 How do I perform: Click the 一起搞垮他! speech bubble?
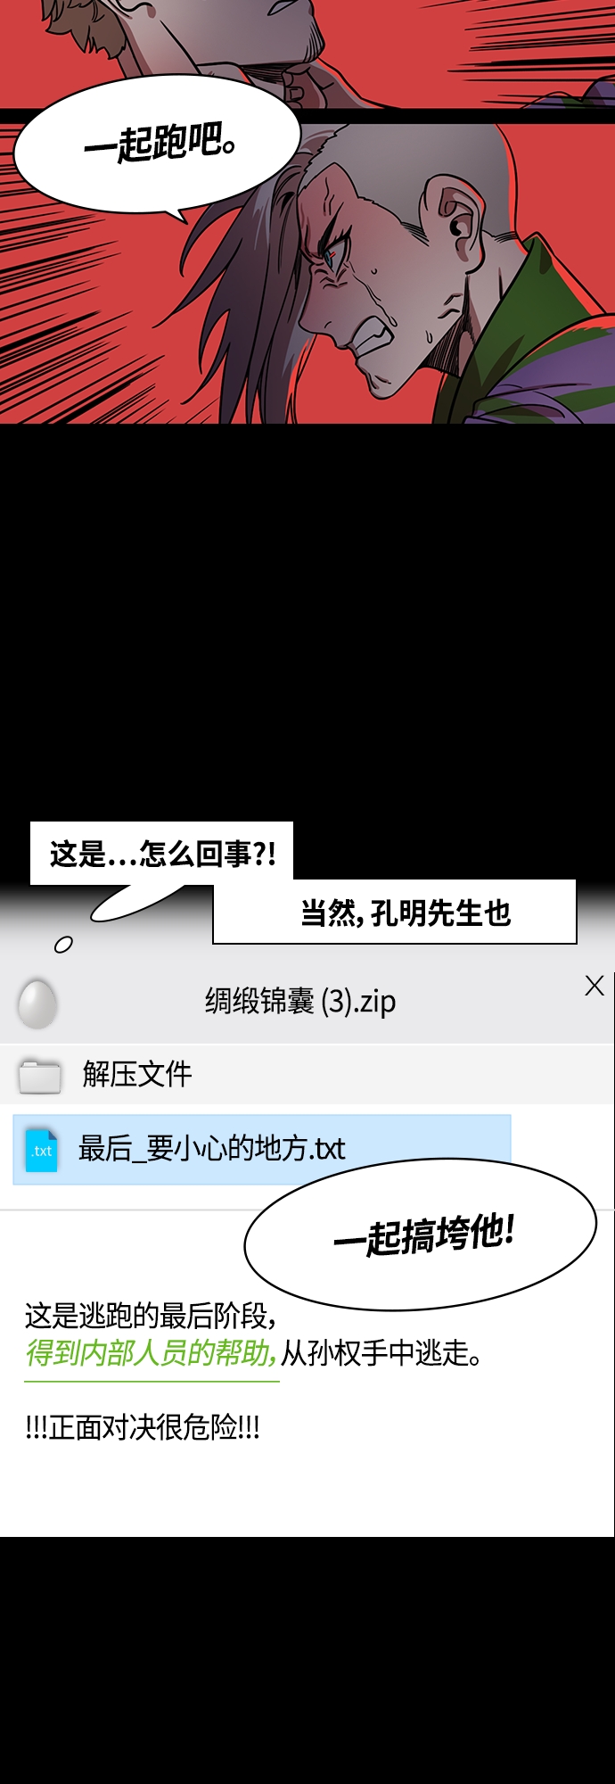[x=421, y=1235]
